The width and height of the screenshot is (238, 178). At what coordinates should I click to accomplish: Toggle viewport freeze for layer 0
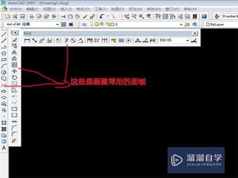coord(102,24)
